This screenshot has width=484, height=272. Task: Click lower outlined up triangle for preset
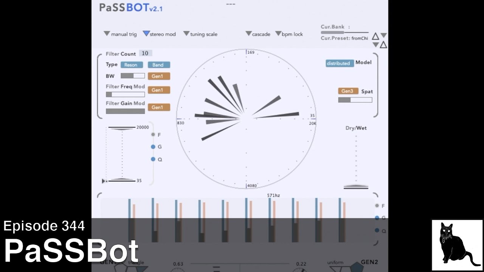tap(383, 45)
